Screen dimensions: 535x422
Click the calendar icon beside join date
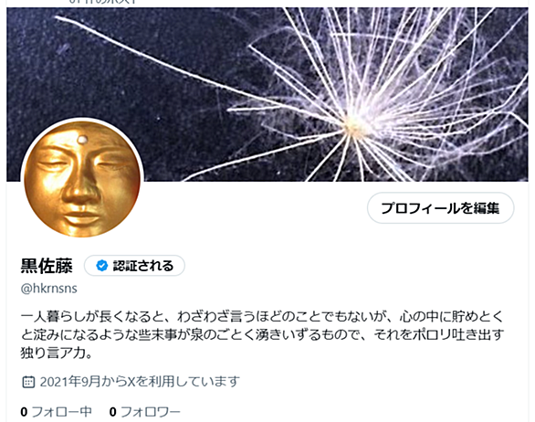28,382
